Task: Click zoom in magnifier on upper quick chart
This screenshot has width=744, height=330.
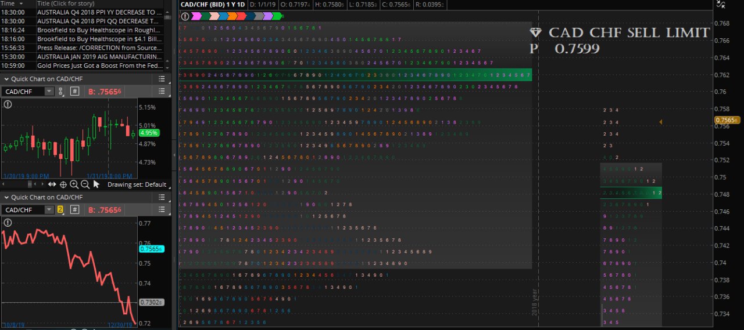Action: (74, 184)
